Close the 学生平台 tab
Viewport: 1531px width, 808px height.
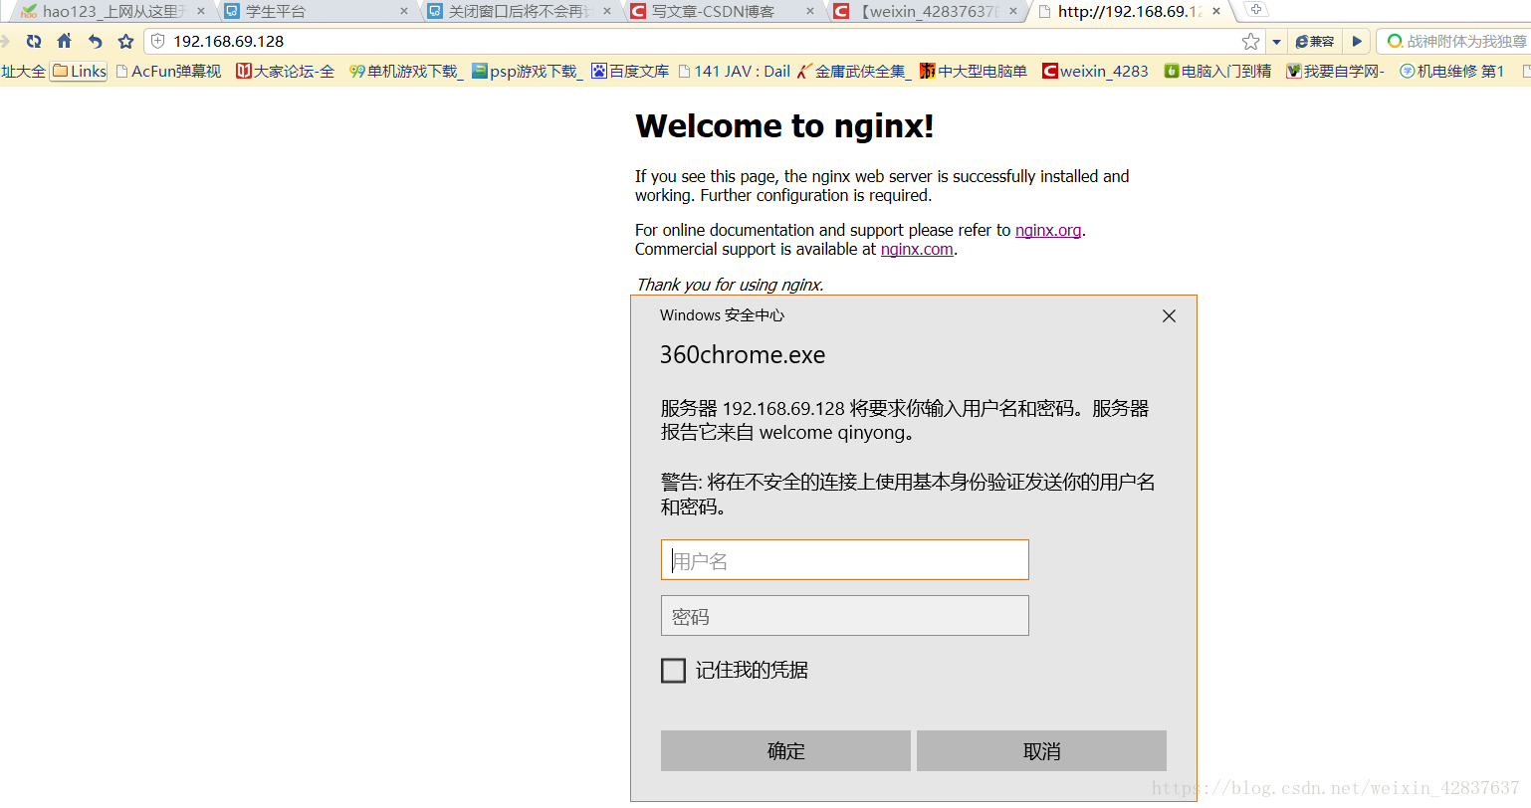click(x=403, y=11)
